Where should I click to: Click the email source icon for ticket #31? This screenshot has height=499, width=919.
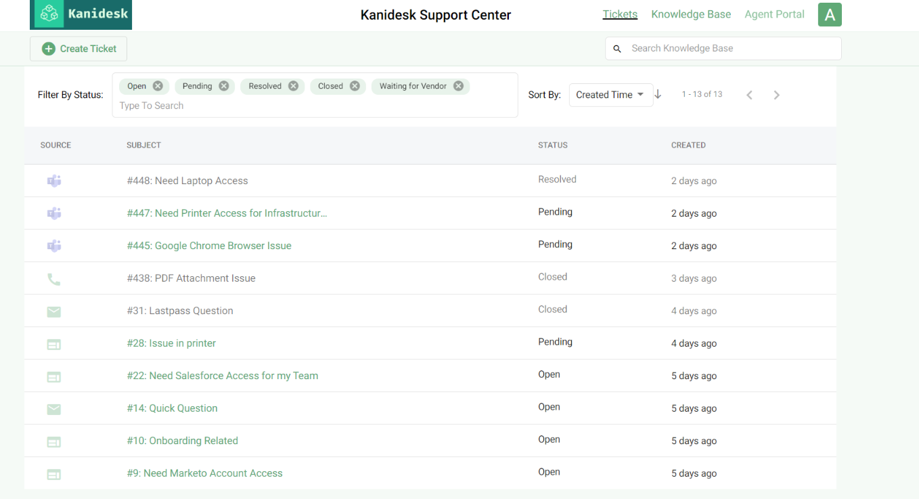coord(54,311)
